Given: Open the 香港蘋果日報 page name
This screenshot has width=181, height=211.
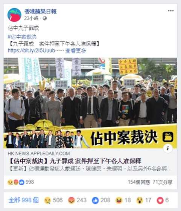Looking at the screenshot, I should click(41, 12).
